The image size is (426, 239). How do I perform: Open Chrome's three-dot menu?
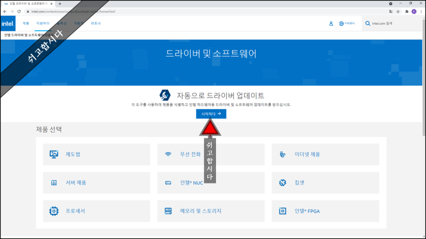[x=421, y=12]
